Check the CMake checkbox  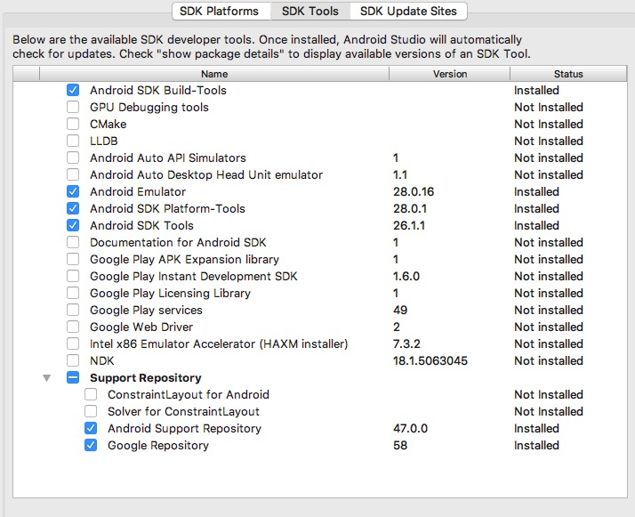click(x=73, y=124)
